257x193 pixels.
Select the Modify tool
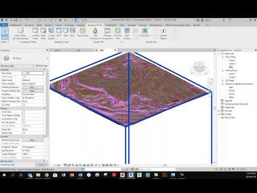click(5, 33)
